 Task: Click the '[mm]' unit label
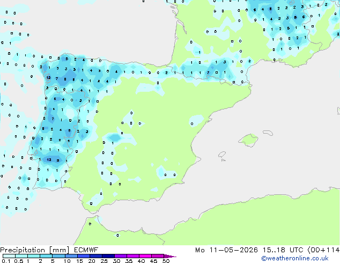59,250
